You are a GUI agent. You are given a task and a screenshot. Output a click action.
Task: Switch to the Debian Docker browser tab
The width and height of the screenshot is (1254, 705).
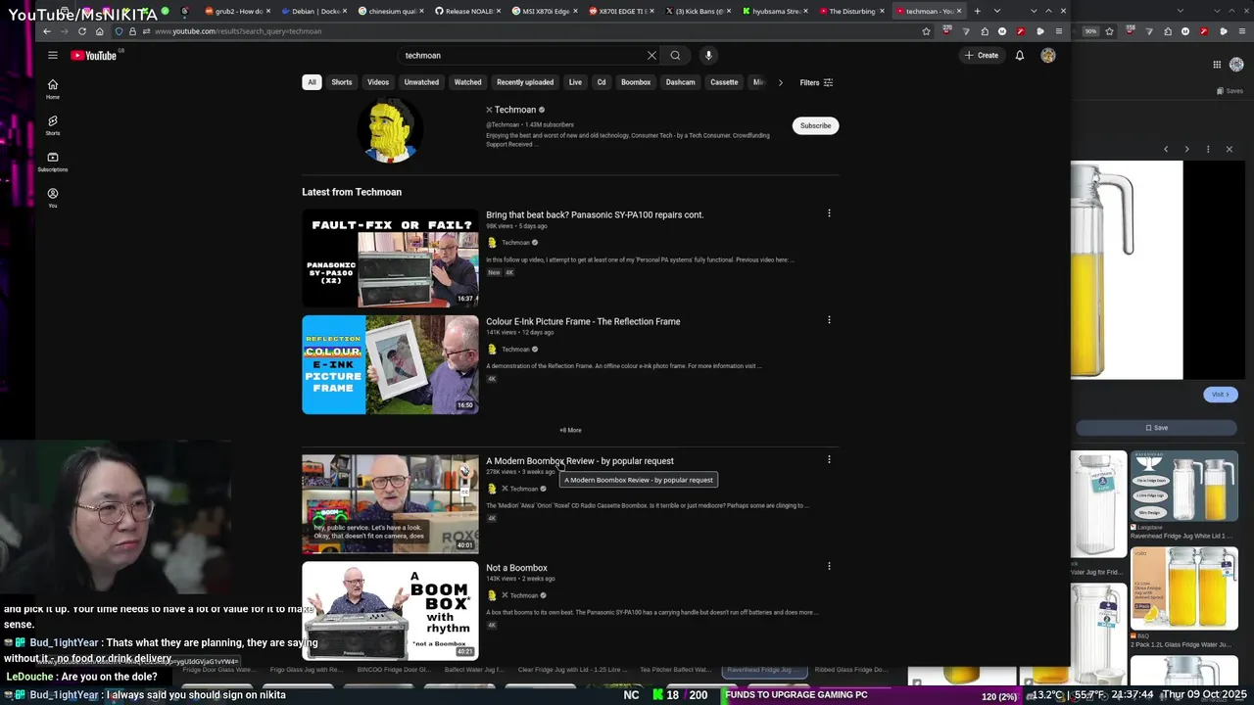(x=313, y=11)
